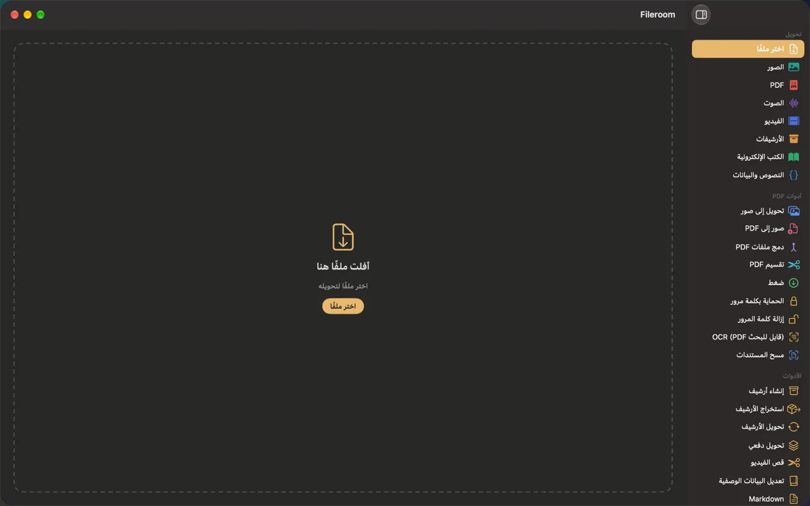
Task: Toggle the sidebar with the panel button
Action: [701, 14]
